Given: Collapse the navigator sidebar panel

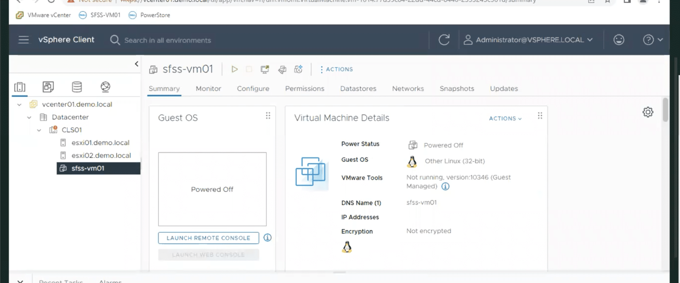Looking at the screenshot, I should [136, 64].
